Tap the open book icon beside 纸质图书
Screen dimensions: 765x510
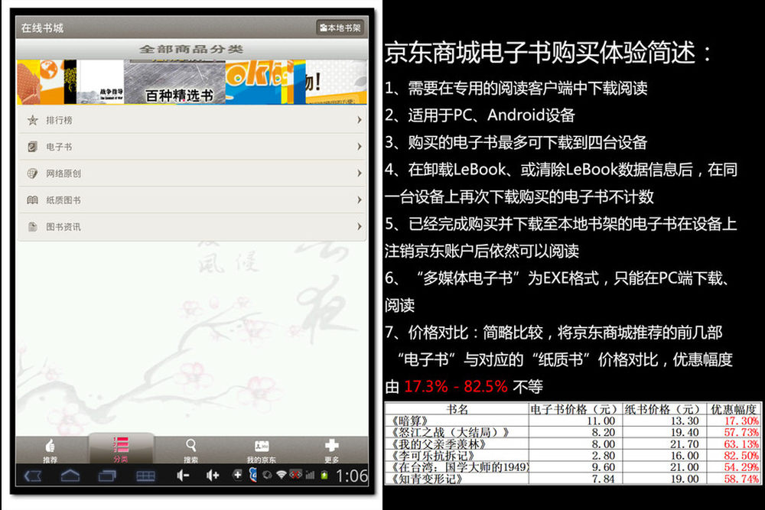[x=33, y=200]
